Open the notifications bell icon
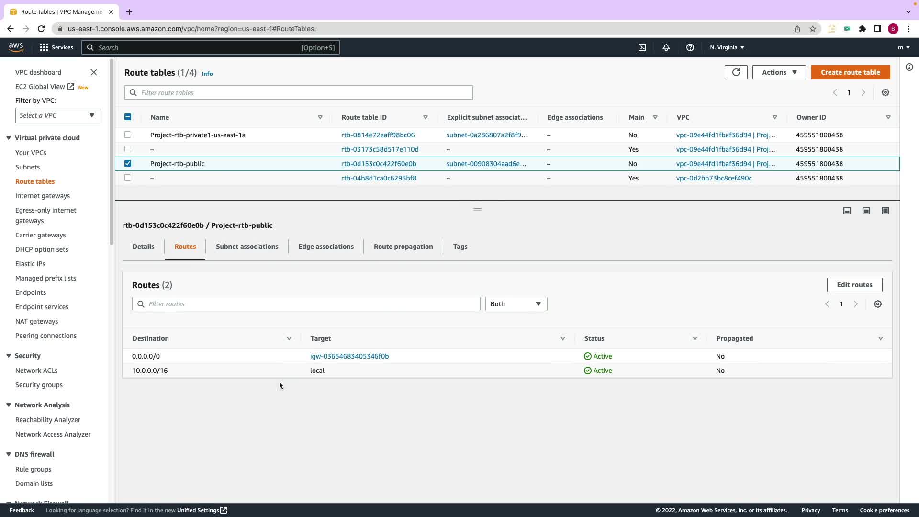Screen dimensions: 919x517 (x=666, y=47)
